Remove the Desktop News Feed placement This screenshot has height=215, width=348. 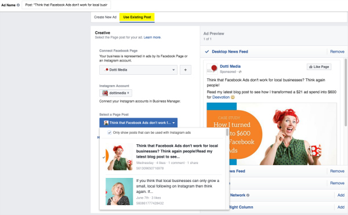coord(337,52)
